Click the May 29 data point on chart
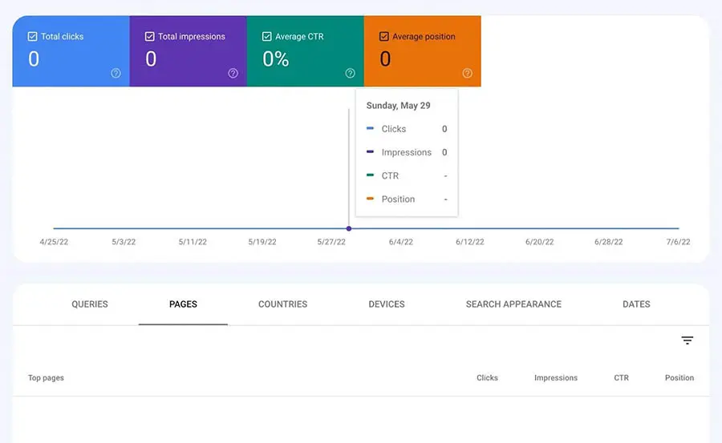 pyautogui.click(x=348, y=228)
